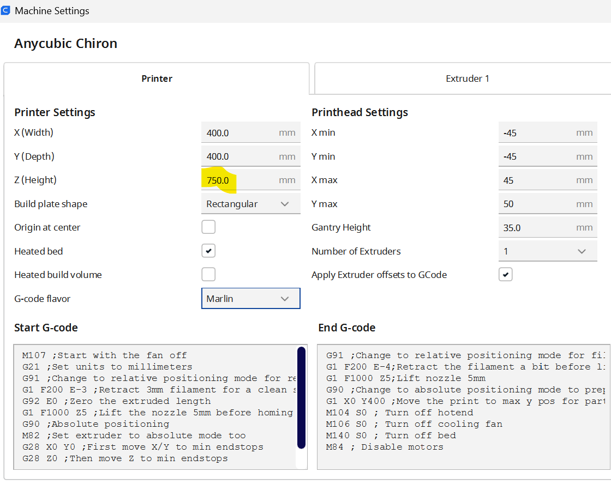Image resolution: width=611 pixels, height=496 pixels.
Task: Toggle Apply Extruder offsets to GCode
Action: tap(505, 274)
